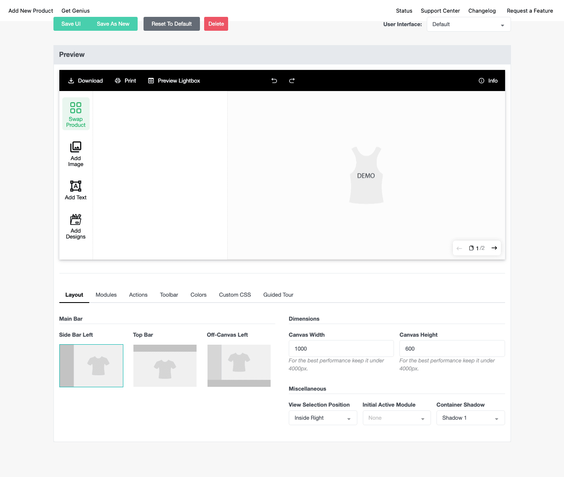Screen dimensions: 564x477
Task: Click the Preview section header
Action: tap(282, 55)
